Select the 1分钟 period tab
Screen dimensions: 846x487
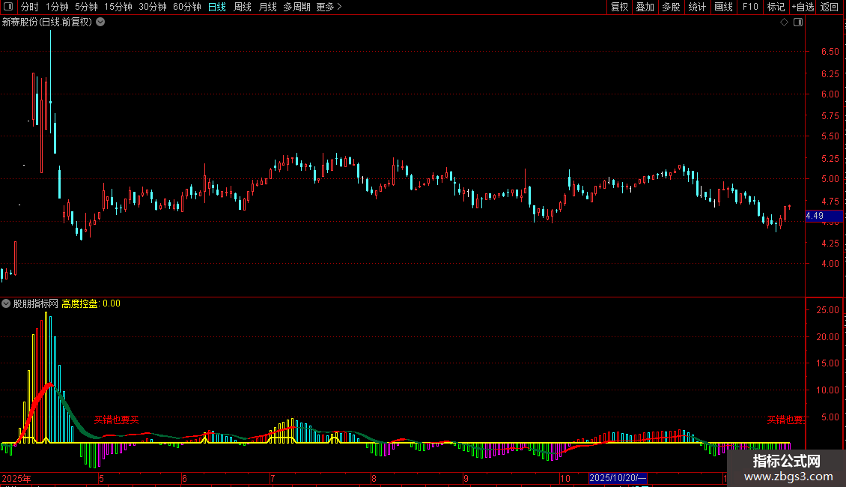(57, 7)
